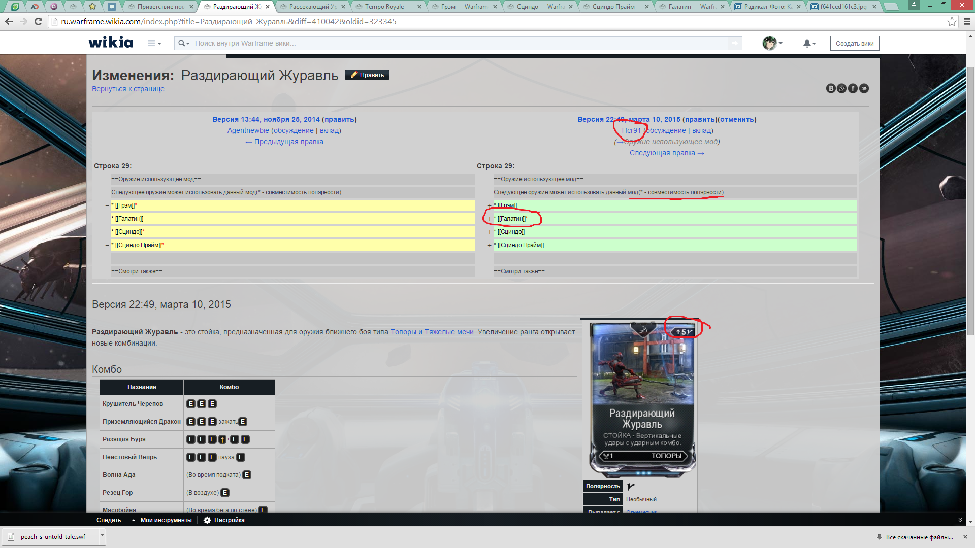This screenshot has height=548, width=975.
Task: Open the Chrome hamburger menu
Action: point(967,22)
